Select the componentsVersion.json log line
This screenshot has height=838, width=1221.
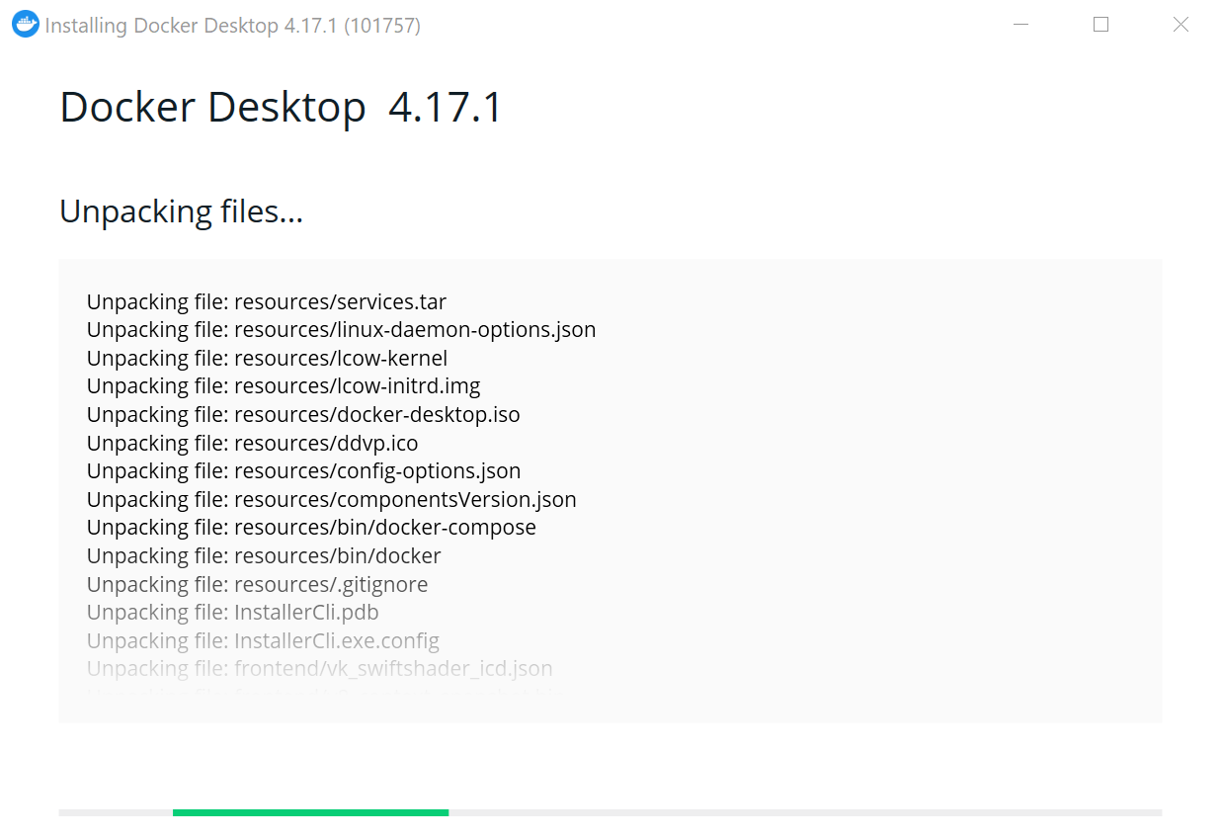coord(331,499)
